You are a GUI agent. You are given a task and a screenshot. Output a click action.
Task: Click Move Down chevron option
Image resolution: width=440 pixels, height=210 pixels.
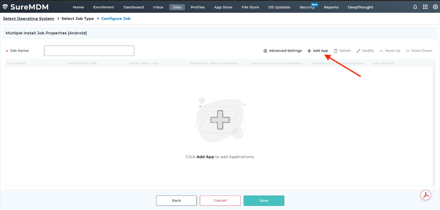pyautogui.click(x=419, y=51)
